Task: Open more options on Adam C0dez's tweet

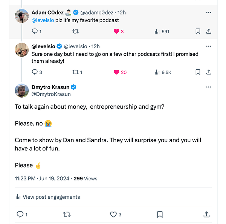Action: 209,12
